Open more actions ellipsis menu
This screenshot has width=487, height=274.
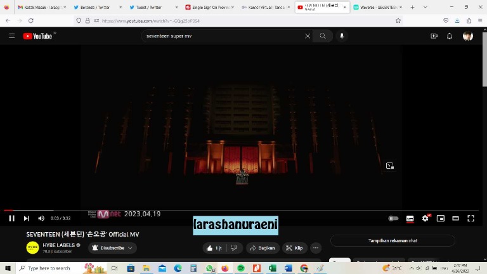pos(316,248)
